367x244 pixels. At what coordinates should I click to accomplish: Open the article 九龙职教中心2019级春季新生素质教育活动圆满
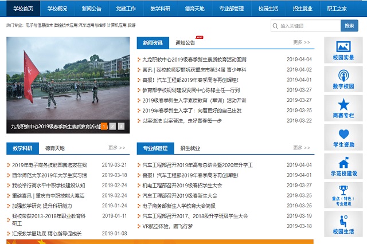pyautogui.click(x=194, y=60)
